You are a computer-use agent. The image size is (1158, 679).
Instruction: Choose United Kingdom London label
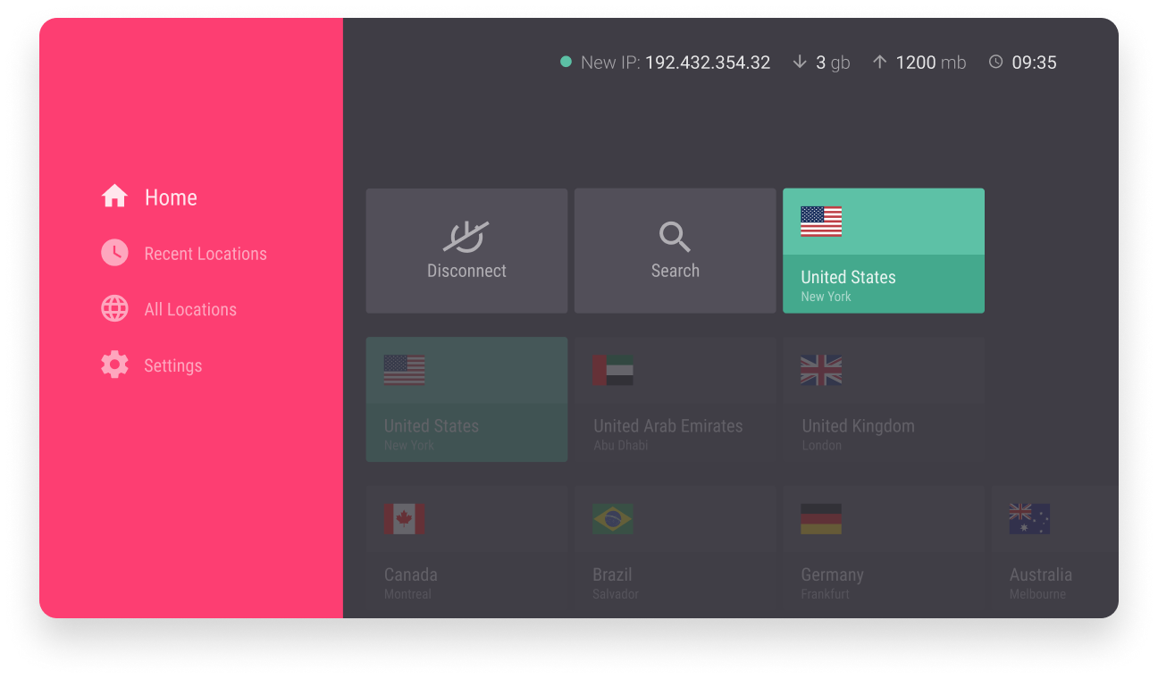coord(859,433)
